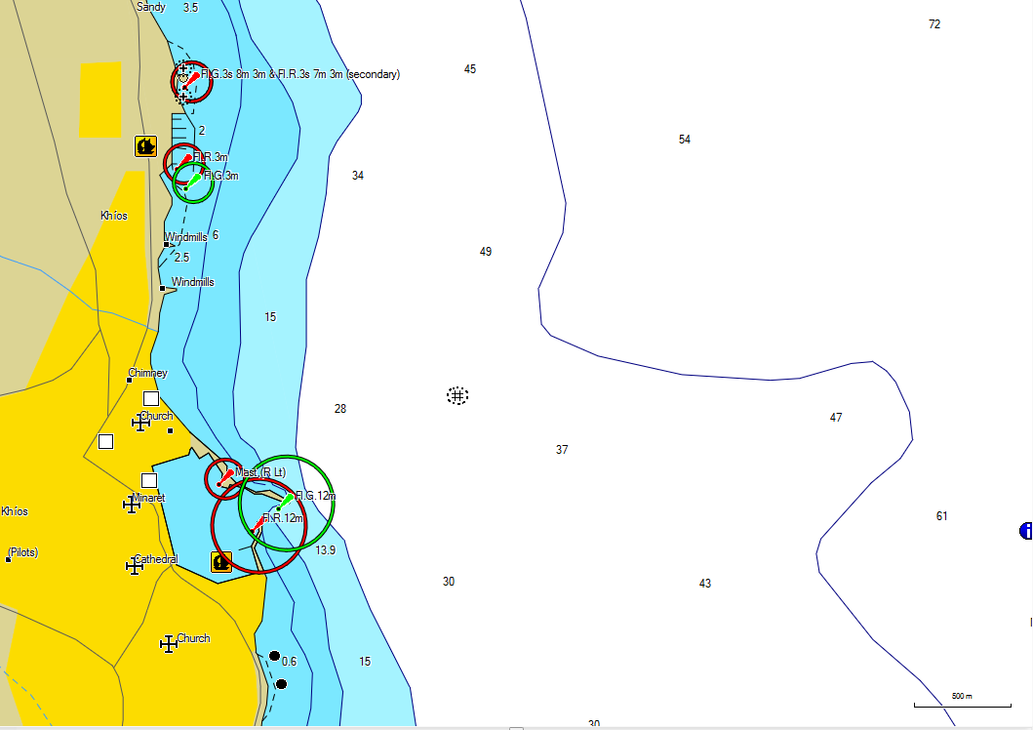Viewport: 1033px width, 730px height.
Task: Open the blue information icon at right edge
Action: coord(1025,531)
